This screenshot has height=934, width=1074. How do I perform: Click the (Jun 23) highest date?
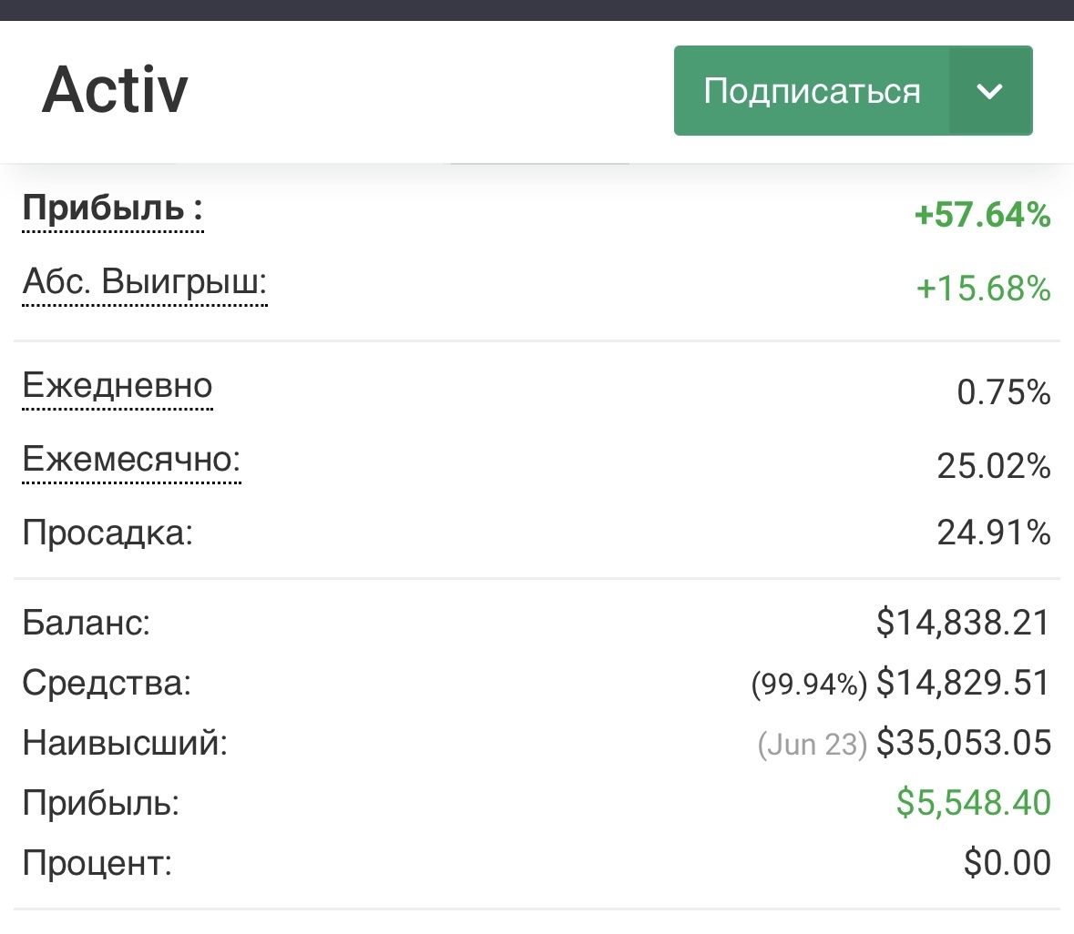812,745
